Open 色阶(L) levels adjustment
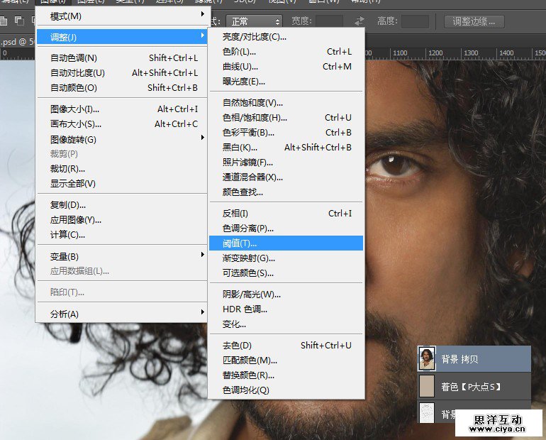This screenshot has height=440, width=546. point(286,52)
